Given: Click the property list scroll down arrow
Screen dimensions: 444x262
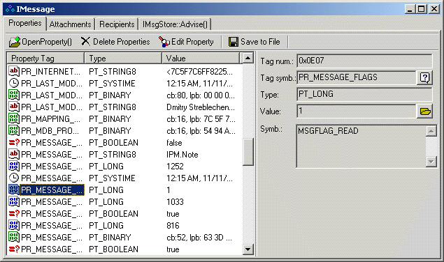Looking at the screenshot, I should point(248,249).
